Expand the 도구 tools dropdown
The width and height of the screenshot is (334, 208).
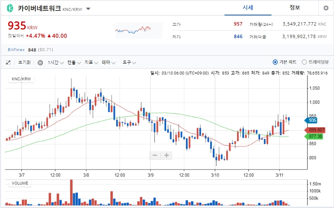pos(129,62)
